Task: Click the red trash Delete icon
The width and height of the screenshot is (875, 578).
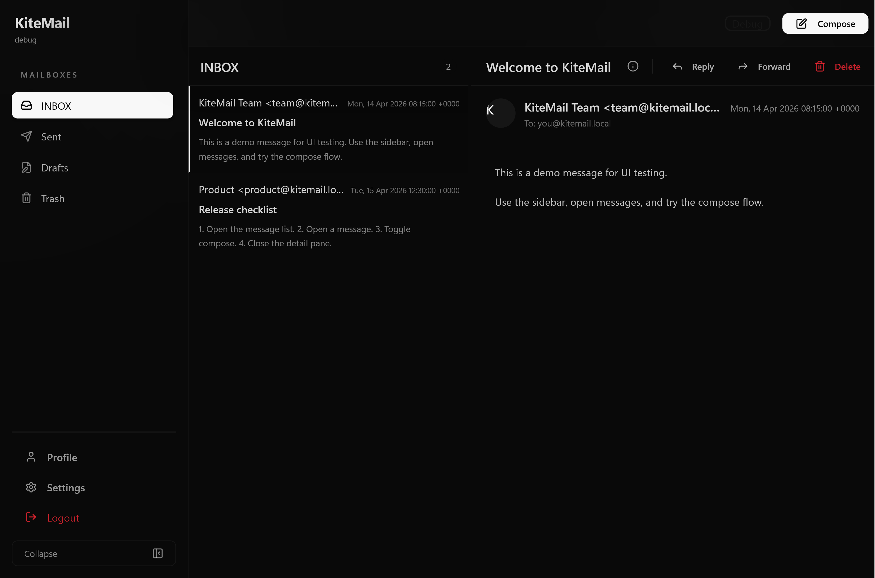Action: click(x=820, y=66)
